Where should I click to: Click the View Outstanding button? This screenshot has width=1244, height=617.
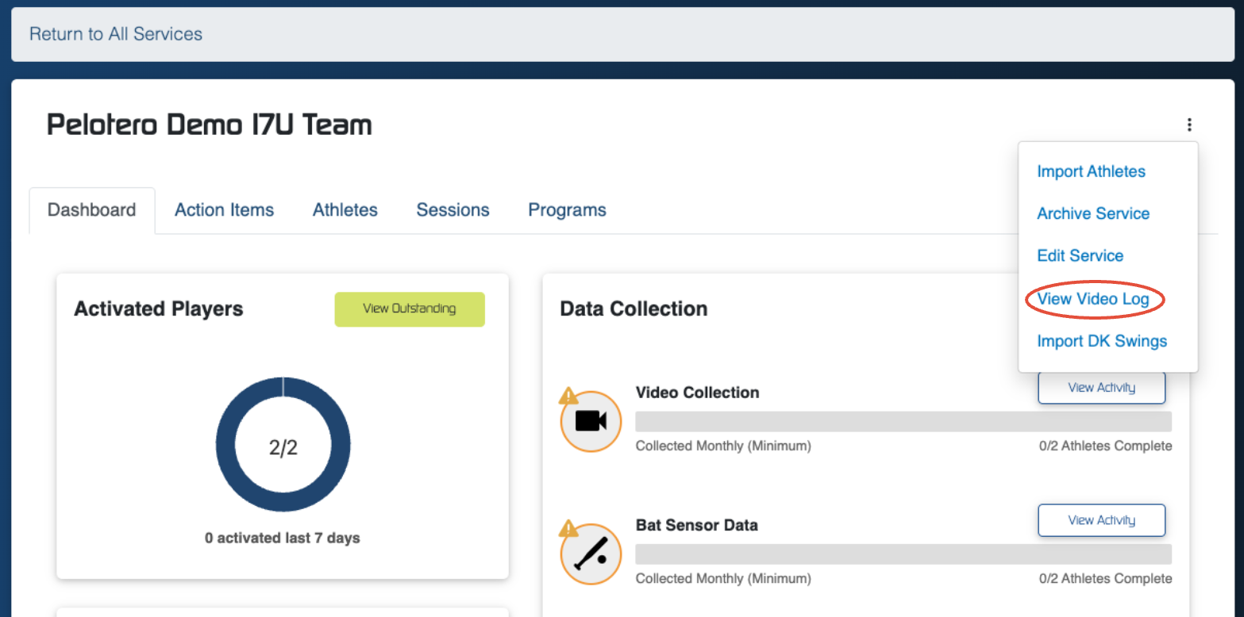410,309
